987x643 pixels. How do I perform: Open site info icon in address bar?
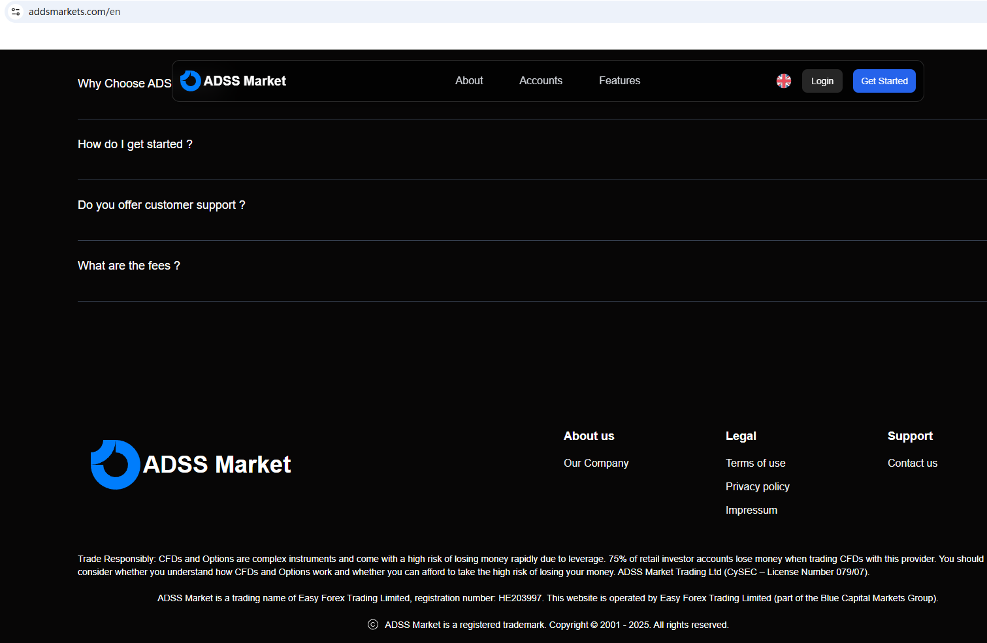pyautogui.click(x=16, y=12)
